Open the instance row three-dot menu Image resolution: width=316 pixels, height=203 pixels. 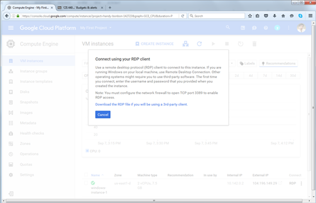[x=301, y=183]
